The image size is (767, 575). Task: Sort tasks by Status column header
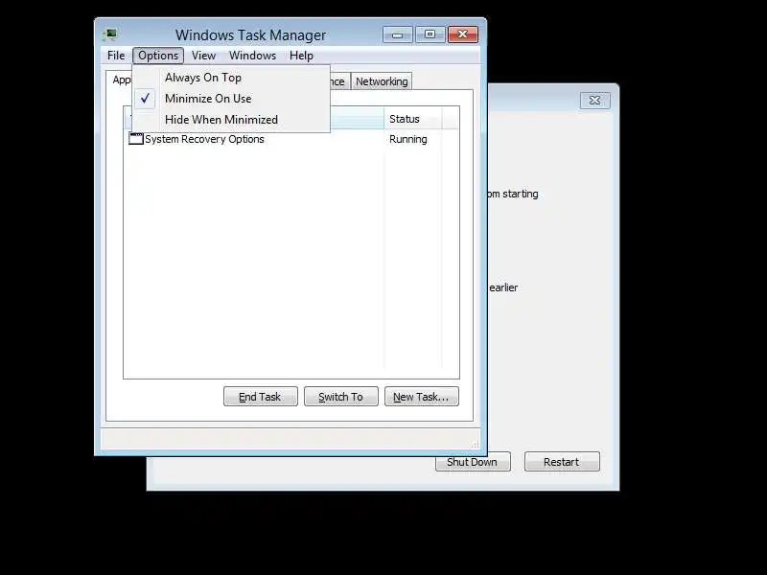[x=413, y=119]
